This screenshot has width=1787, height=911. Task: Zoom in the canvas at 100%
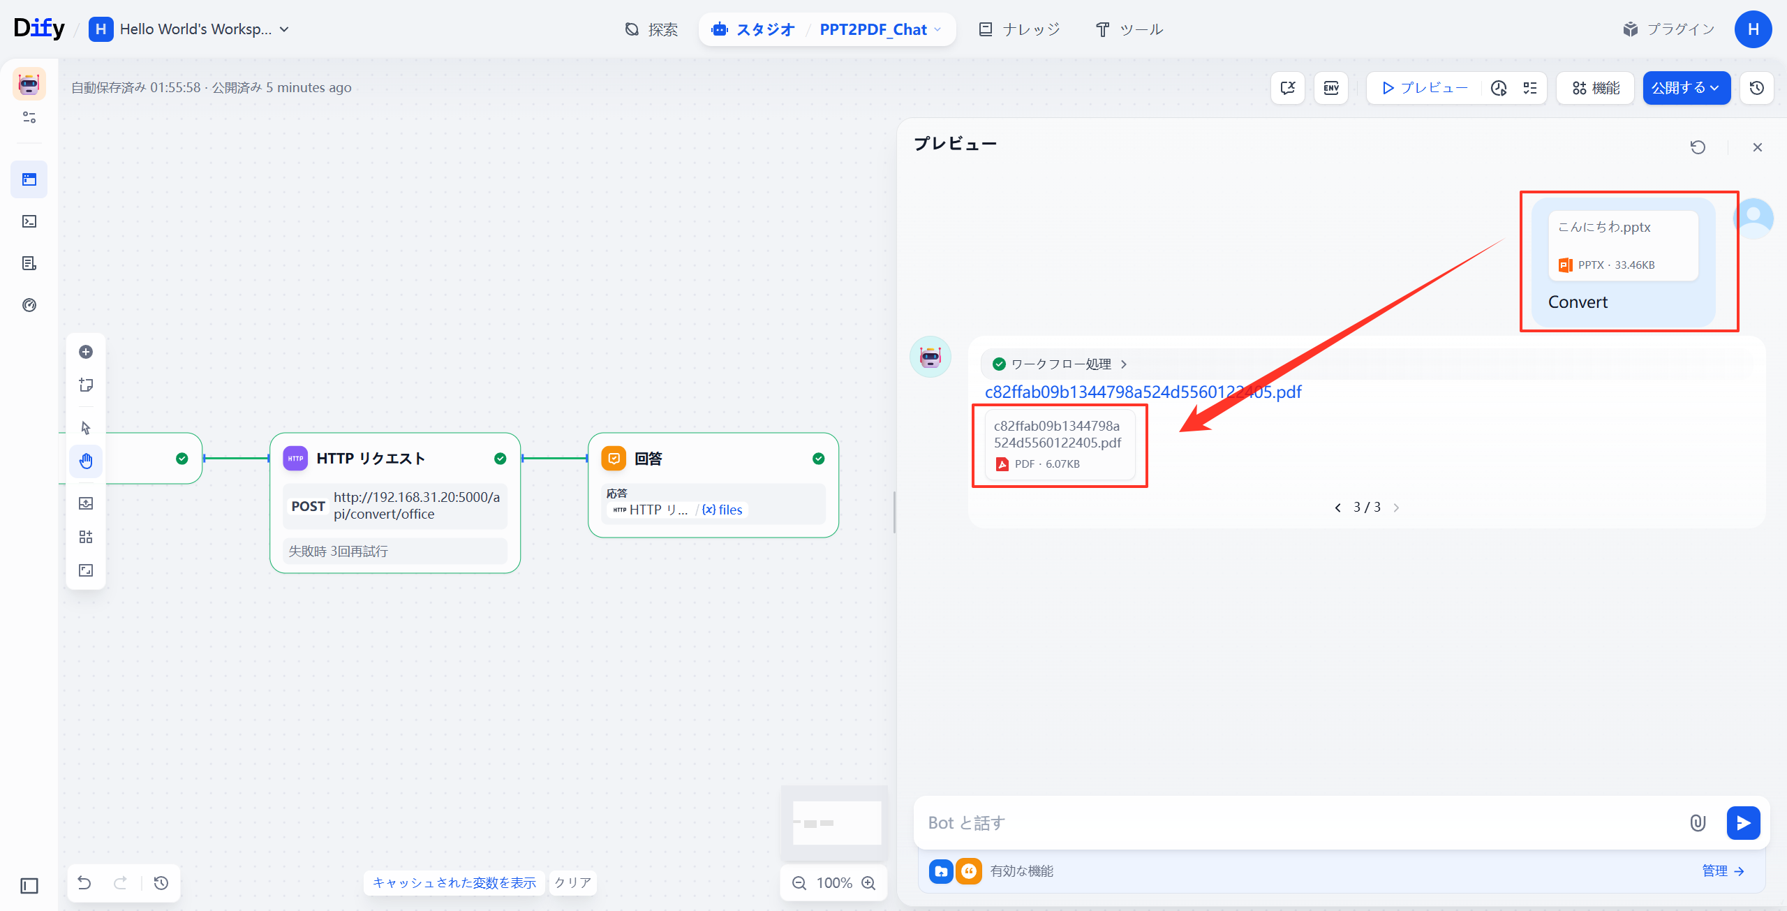868,883
